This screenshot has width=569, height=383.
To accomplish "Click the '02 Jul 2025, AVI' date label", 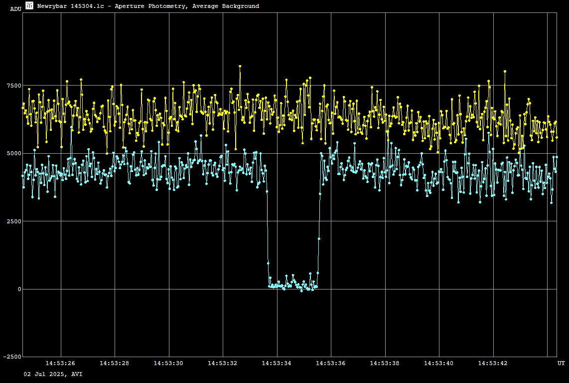I will pyautogui.click(x=53, y=374).
